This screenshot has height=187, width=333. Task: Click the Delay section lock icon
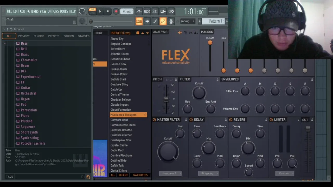(x=226, y=120)
